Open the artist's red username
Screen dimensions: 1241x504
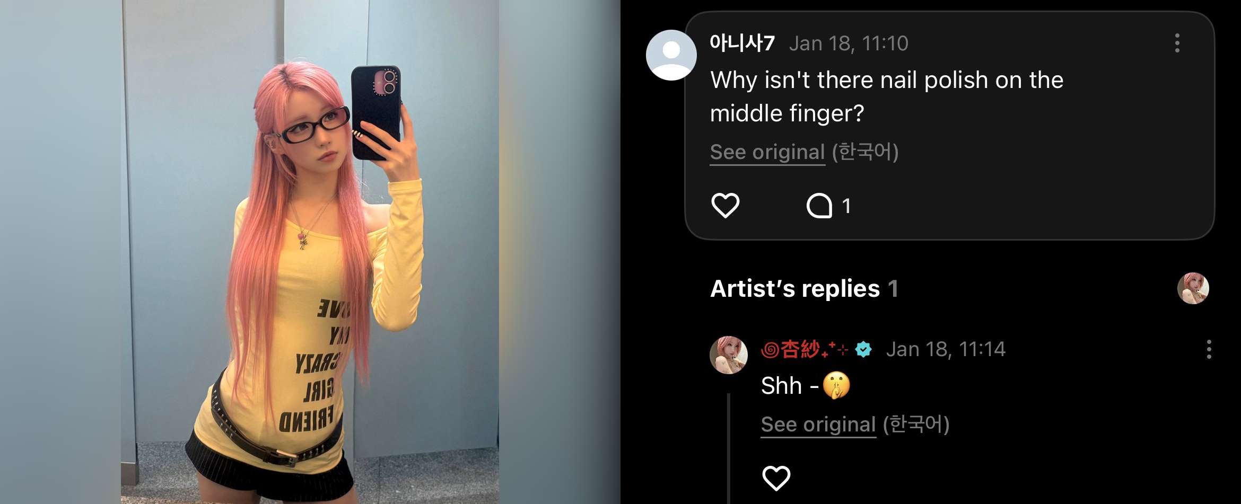point(805,349)
